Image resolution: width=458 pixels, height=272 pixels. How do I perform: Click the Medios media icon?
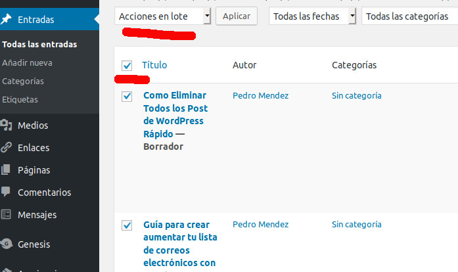coord(6,125)
